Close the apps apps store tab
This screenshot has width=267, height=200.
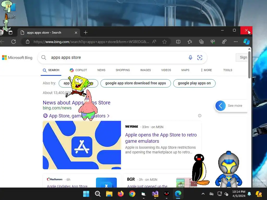[x=76, y=33]
